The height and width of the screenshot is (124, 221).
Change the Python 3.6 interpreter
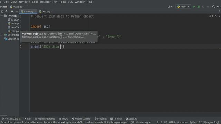pos(204,122)
